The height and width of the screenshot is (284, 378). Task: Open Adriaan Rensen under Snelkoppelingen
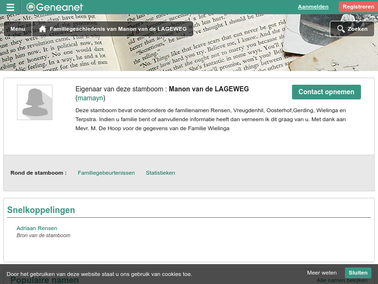[36, 228]
